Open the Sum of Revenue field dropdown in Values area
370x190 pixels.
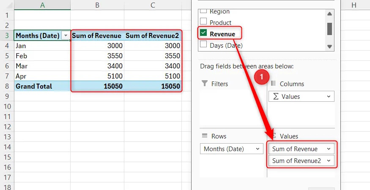point(329,149)
